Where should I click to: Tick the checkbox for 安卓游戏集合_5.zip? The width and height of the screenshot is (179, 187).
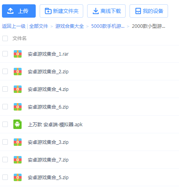[x=5, y=177]
